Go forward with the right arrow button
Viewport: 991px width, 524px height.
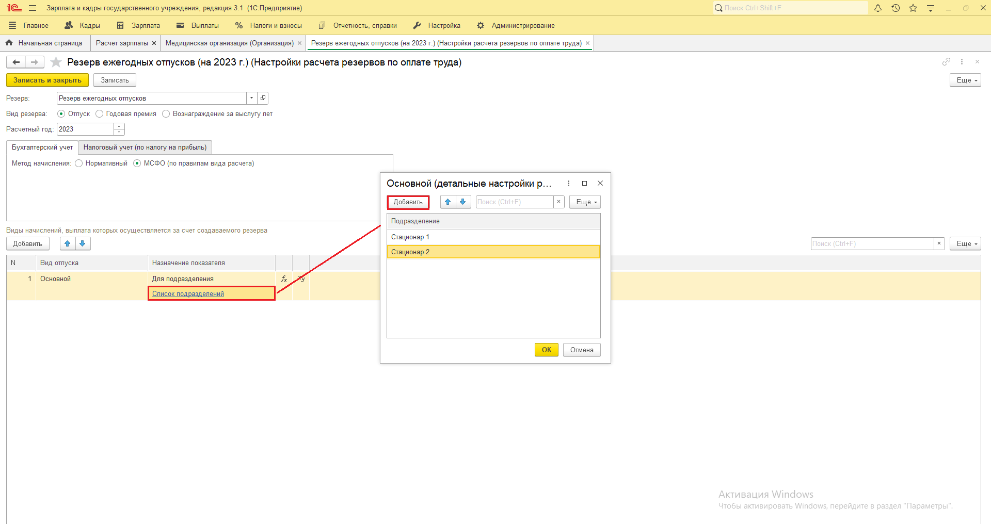35,62
